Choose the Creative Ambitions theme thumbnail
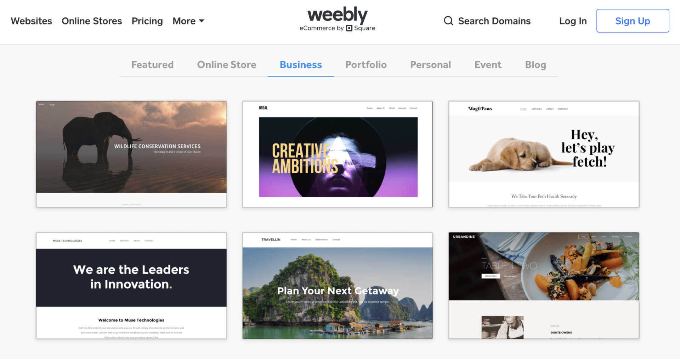680x359 pixels. coord(338,154)
